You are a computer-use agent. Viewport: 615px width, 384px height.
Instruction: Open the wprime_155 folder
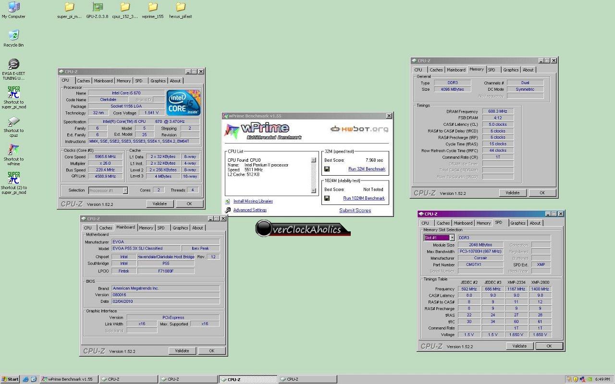(153, 10)
